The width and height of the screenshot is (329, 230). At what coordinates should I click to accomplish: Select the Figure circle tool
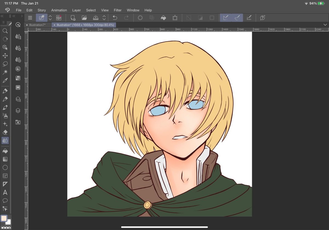point(5,167)
